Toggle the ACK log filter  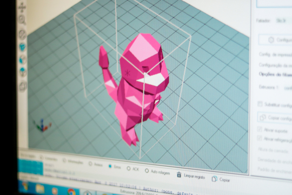(x=129, y=168)
